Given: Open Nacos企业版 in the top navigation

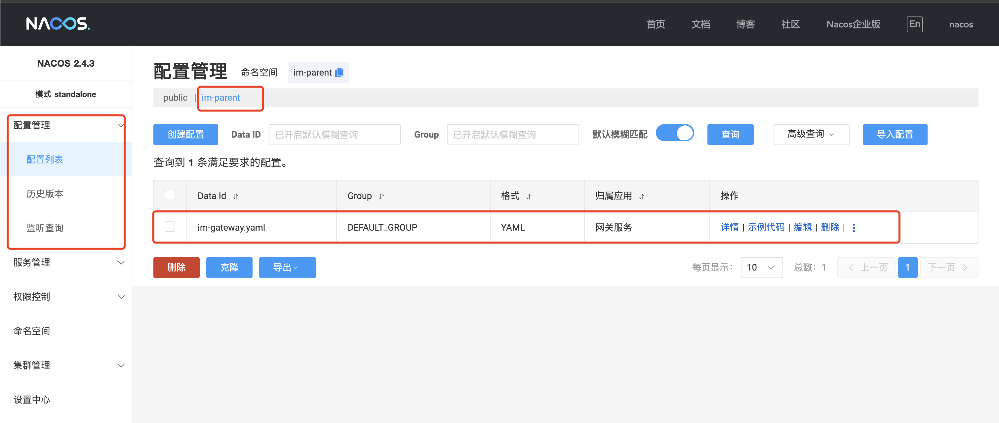Looking at the screenshot, I should [x=853, y=24].
